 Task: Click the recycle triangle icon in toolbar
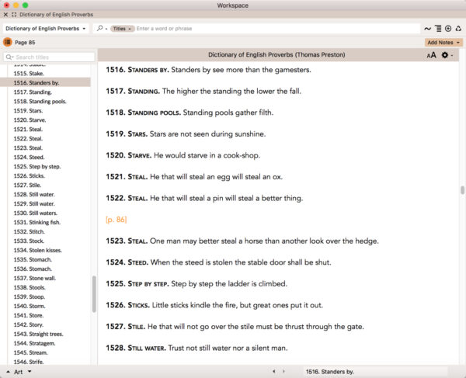pyautogui.click(x=458, y=29)
